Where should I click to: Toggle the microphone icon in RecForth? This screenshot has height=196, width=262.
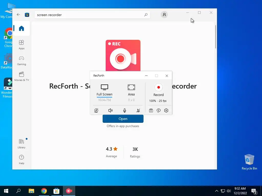pos(125,110)
